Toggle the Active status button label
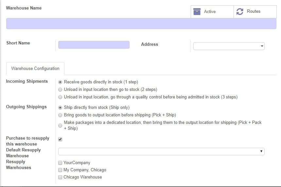 [210, 12]
